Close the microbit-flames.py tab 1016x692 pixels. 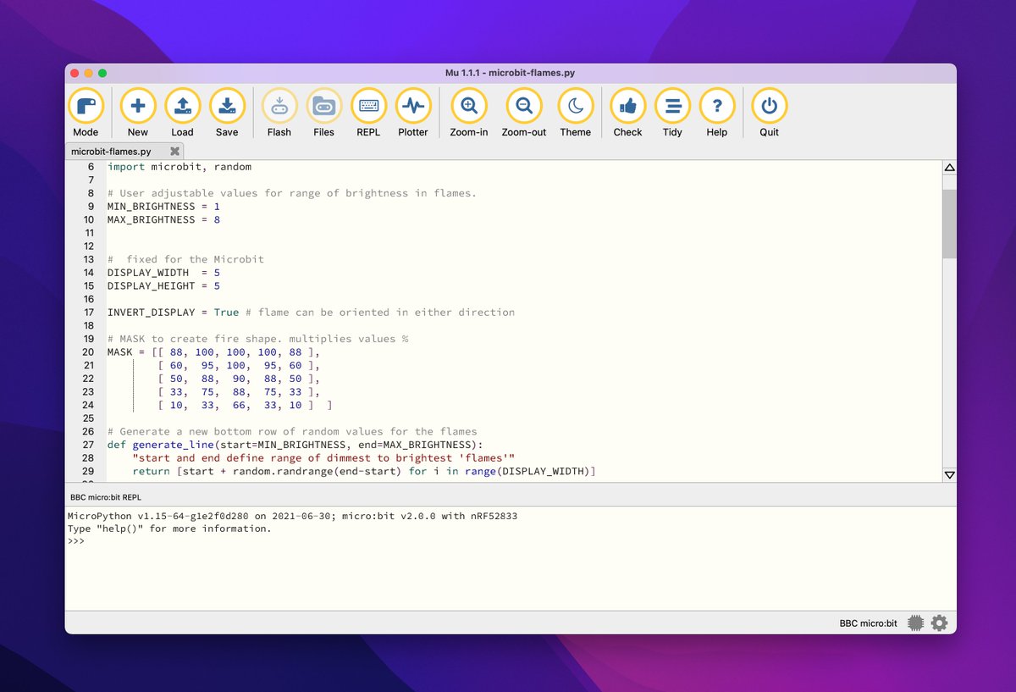[174, 152]
